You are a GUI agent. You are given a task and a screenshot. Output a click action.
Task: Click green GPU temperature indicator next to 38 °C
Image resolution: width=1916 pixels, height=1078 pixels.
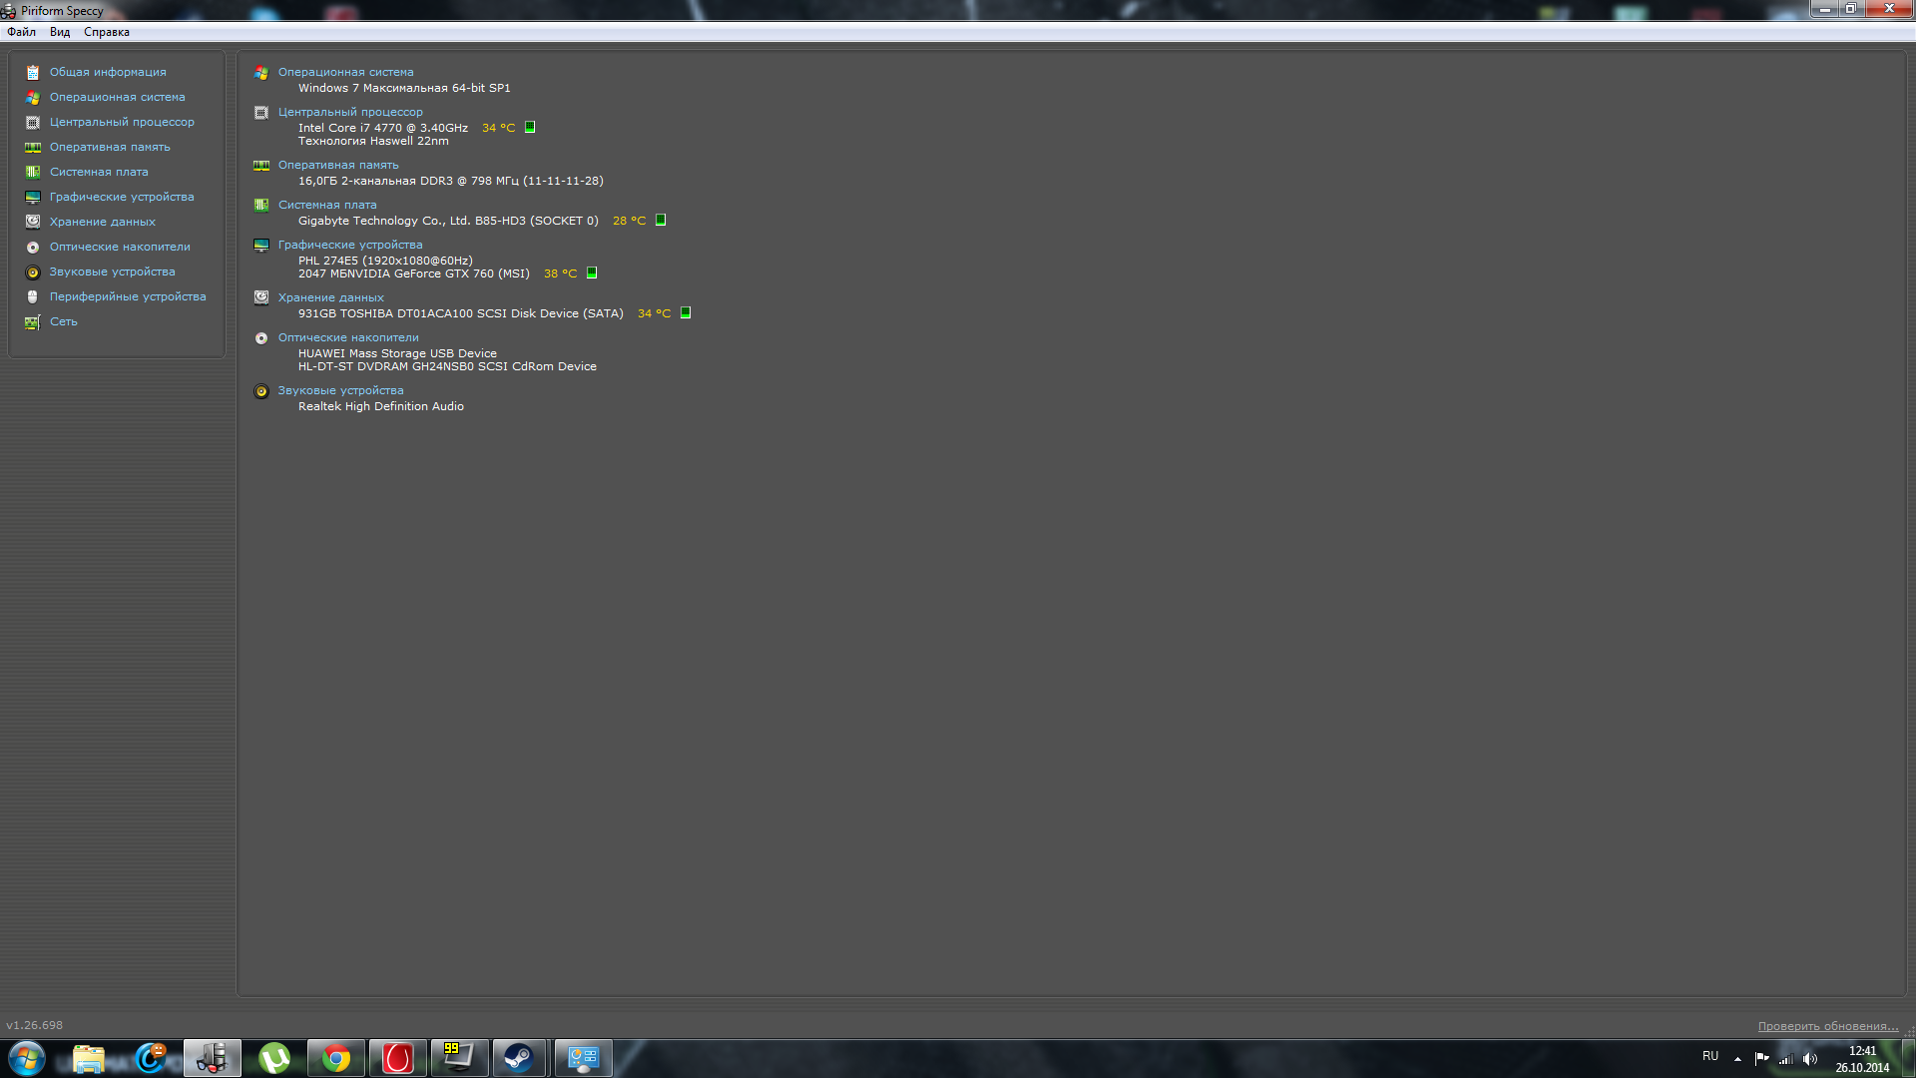(x=592, y=272)
